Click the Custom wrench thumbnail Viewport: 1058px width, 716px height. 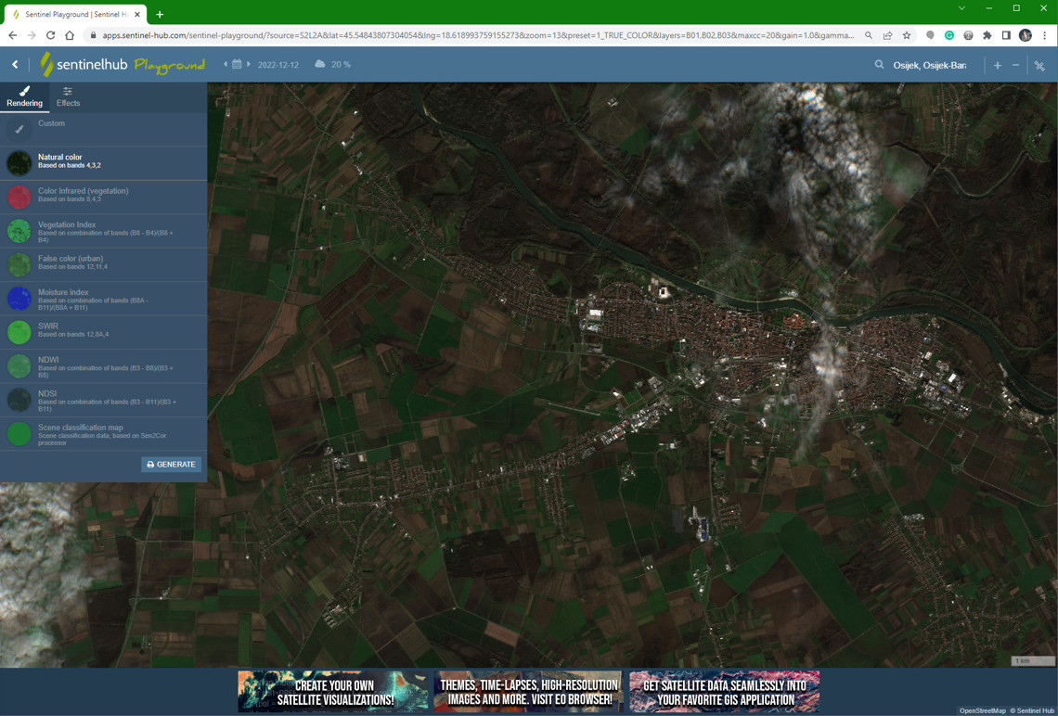(19, 130)
